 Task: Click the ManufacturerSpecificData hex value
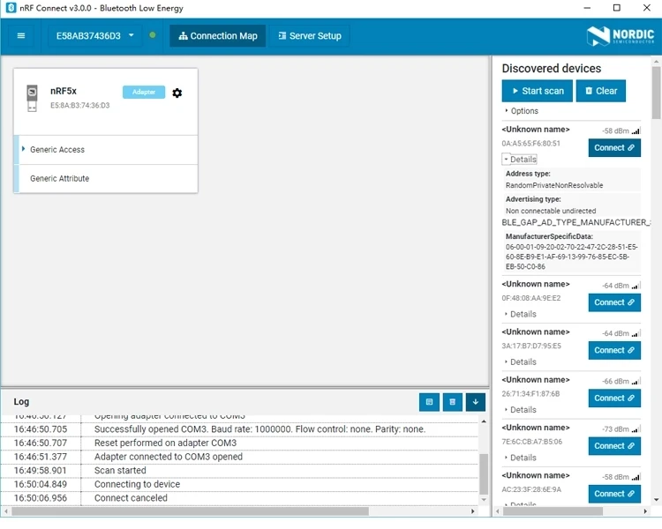pos(571,257)
